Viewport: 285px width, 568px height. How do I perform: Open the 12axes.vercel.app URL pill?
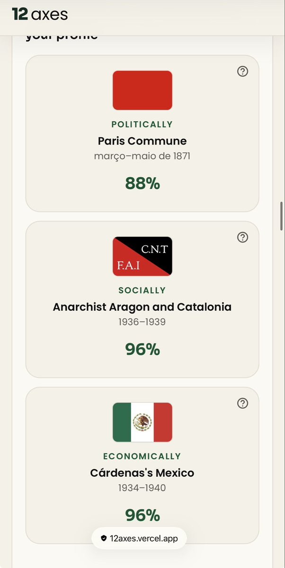click(139, 538)
